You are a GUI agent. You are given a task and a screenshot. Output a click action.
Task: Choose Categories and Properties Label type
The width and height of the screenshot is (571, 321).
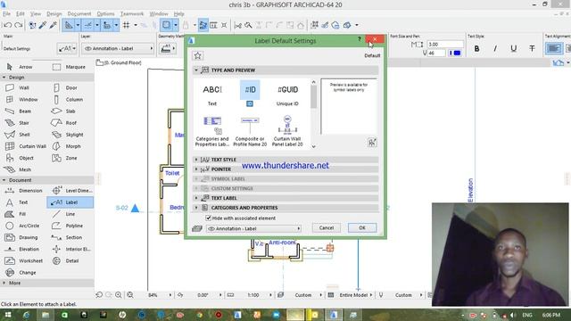212,131
